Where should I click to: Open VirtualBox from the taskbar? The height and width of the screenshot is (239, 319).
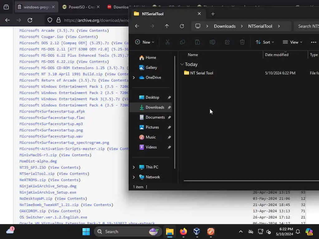pyautogui.click(x=197, y=232)
